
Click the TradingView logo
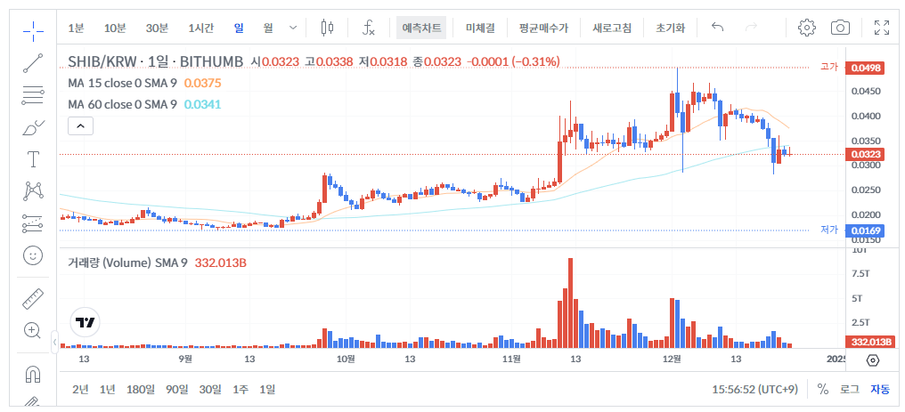[85, 323]
